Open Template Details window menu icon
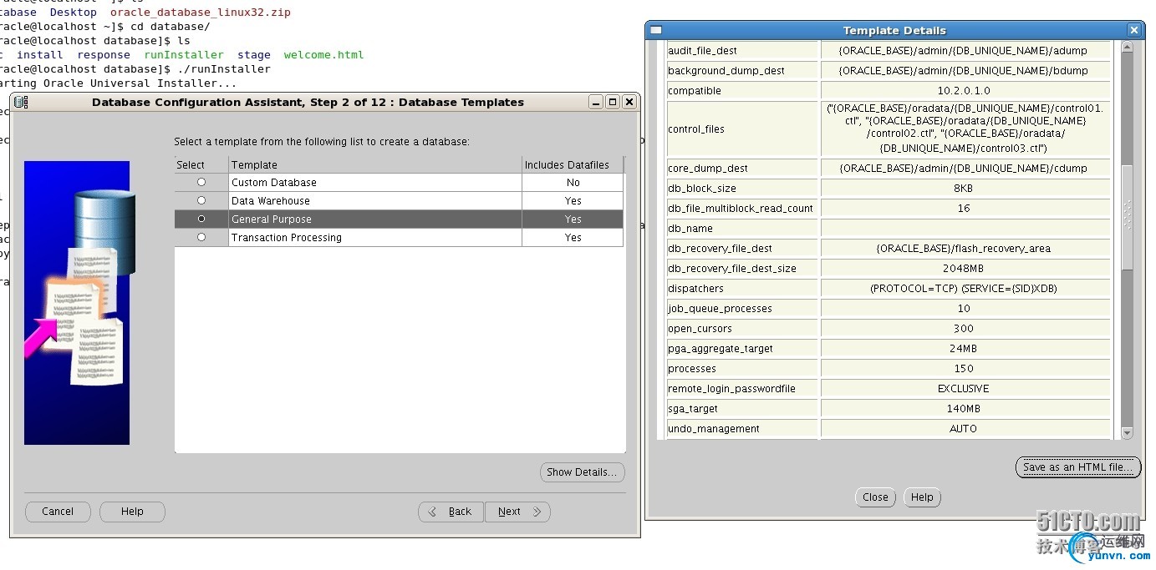This screenshot has height=570, width=1156. [x=656, y=30]
